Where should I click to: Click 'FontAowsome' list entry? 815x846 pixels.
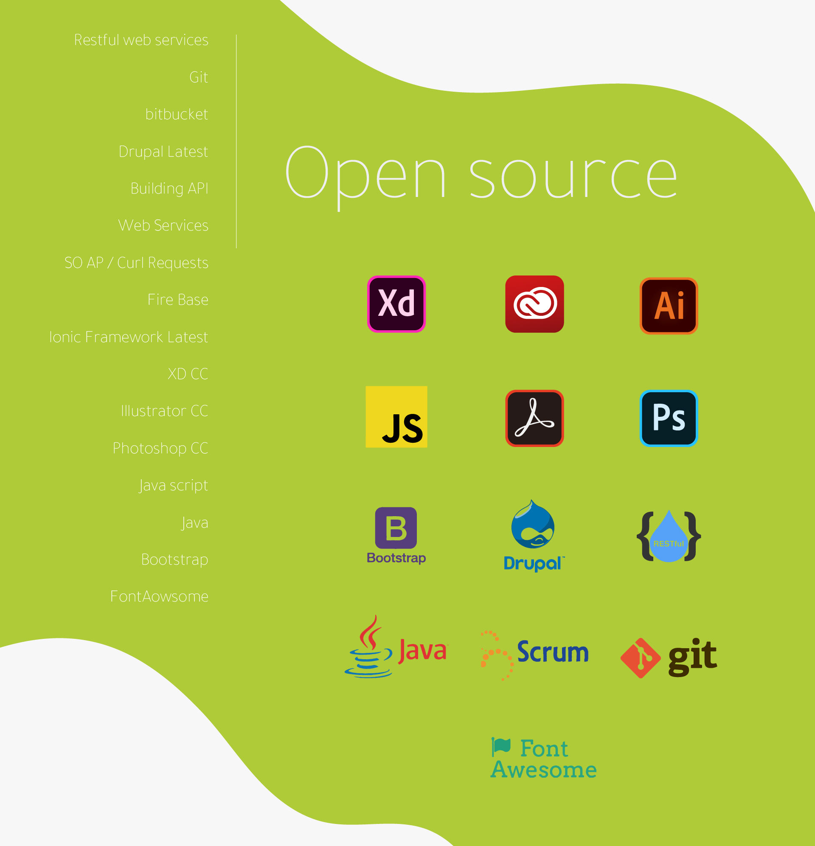tap(159, 596)
